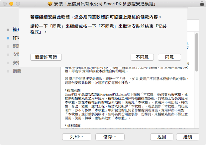Click the 繼續 continue button

tap(188, 137)
